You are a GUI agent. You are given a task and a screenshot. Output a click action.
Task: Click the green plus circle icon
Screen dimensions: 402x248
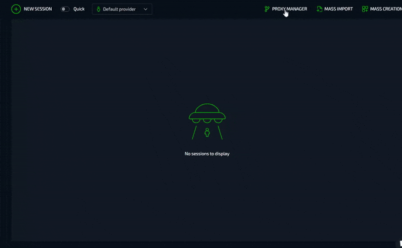(16, 9)
